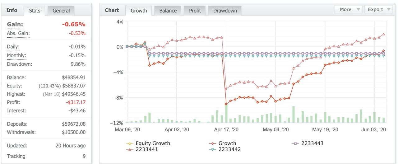Open the More dropdown menu
This screenshot has width=398, height=164.
[348, 9]
